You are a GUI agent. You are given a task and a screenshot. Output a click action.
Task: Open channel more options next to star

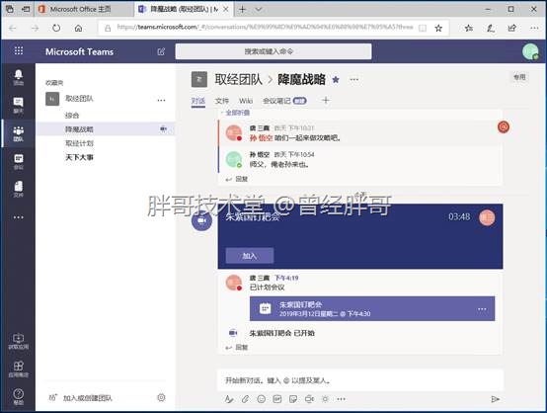(354, 80)
